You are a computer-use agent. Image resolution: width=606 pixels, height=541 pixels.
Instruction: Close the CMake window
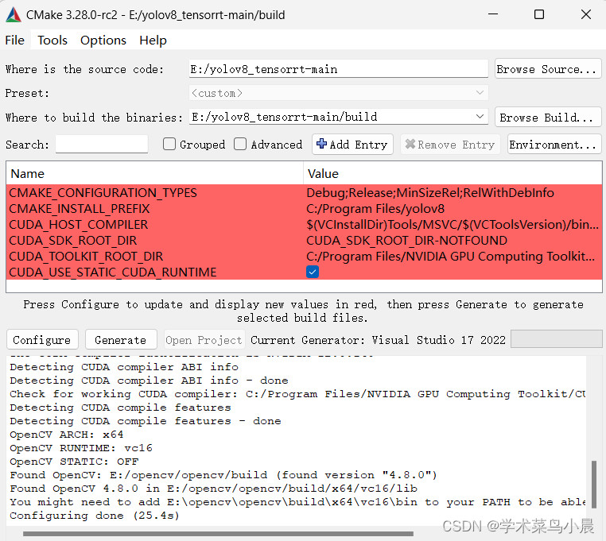click(586, 14)
